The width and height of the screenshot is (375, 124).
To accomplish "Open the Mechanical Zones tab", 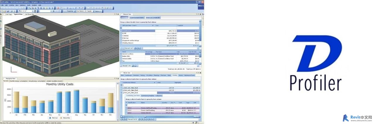I will pyautogui.click(x=189, y=75).
